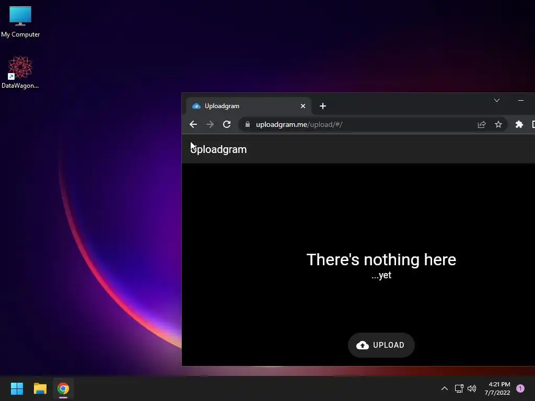Open Chrome extensions puzzle icon
Screen dimensions: 535x401
519,124
